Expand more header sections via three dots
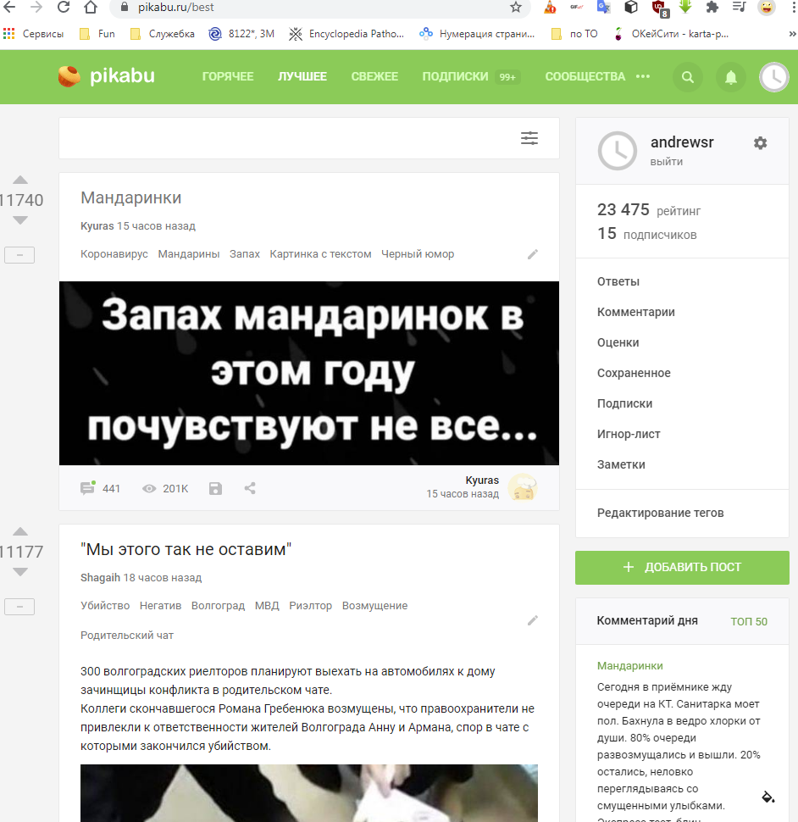 643,76
